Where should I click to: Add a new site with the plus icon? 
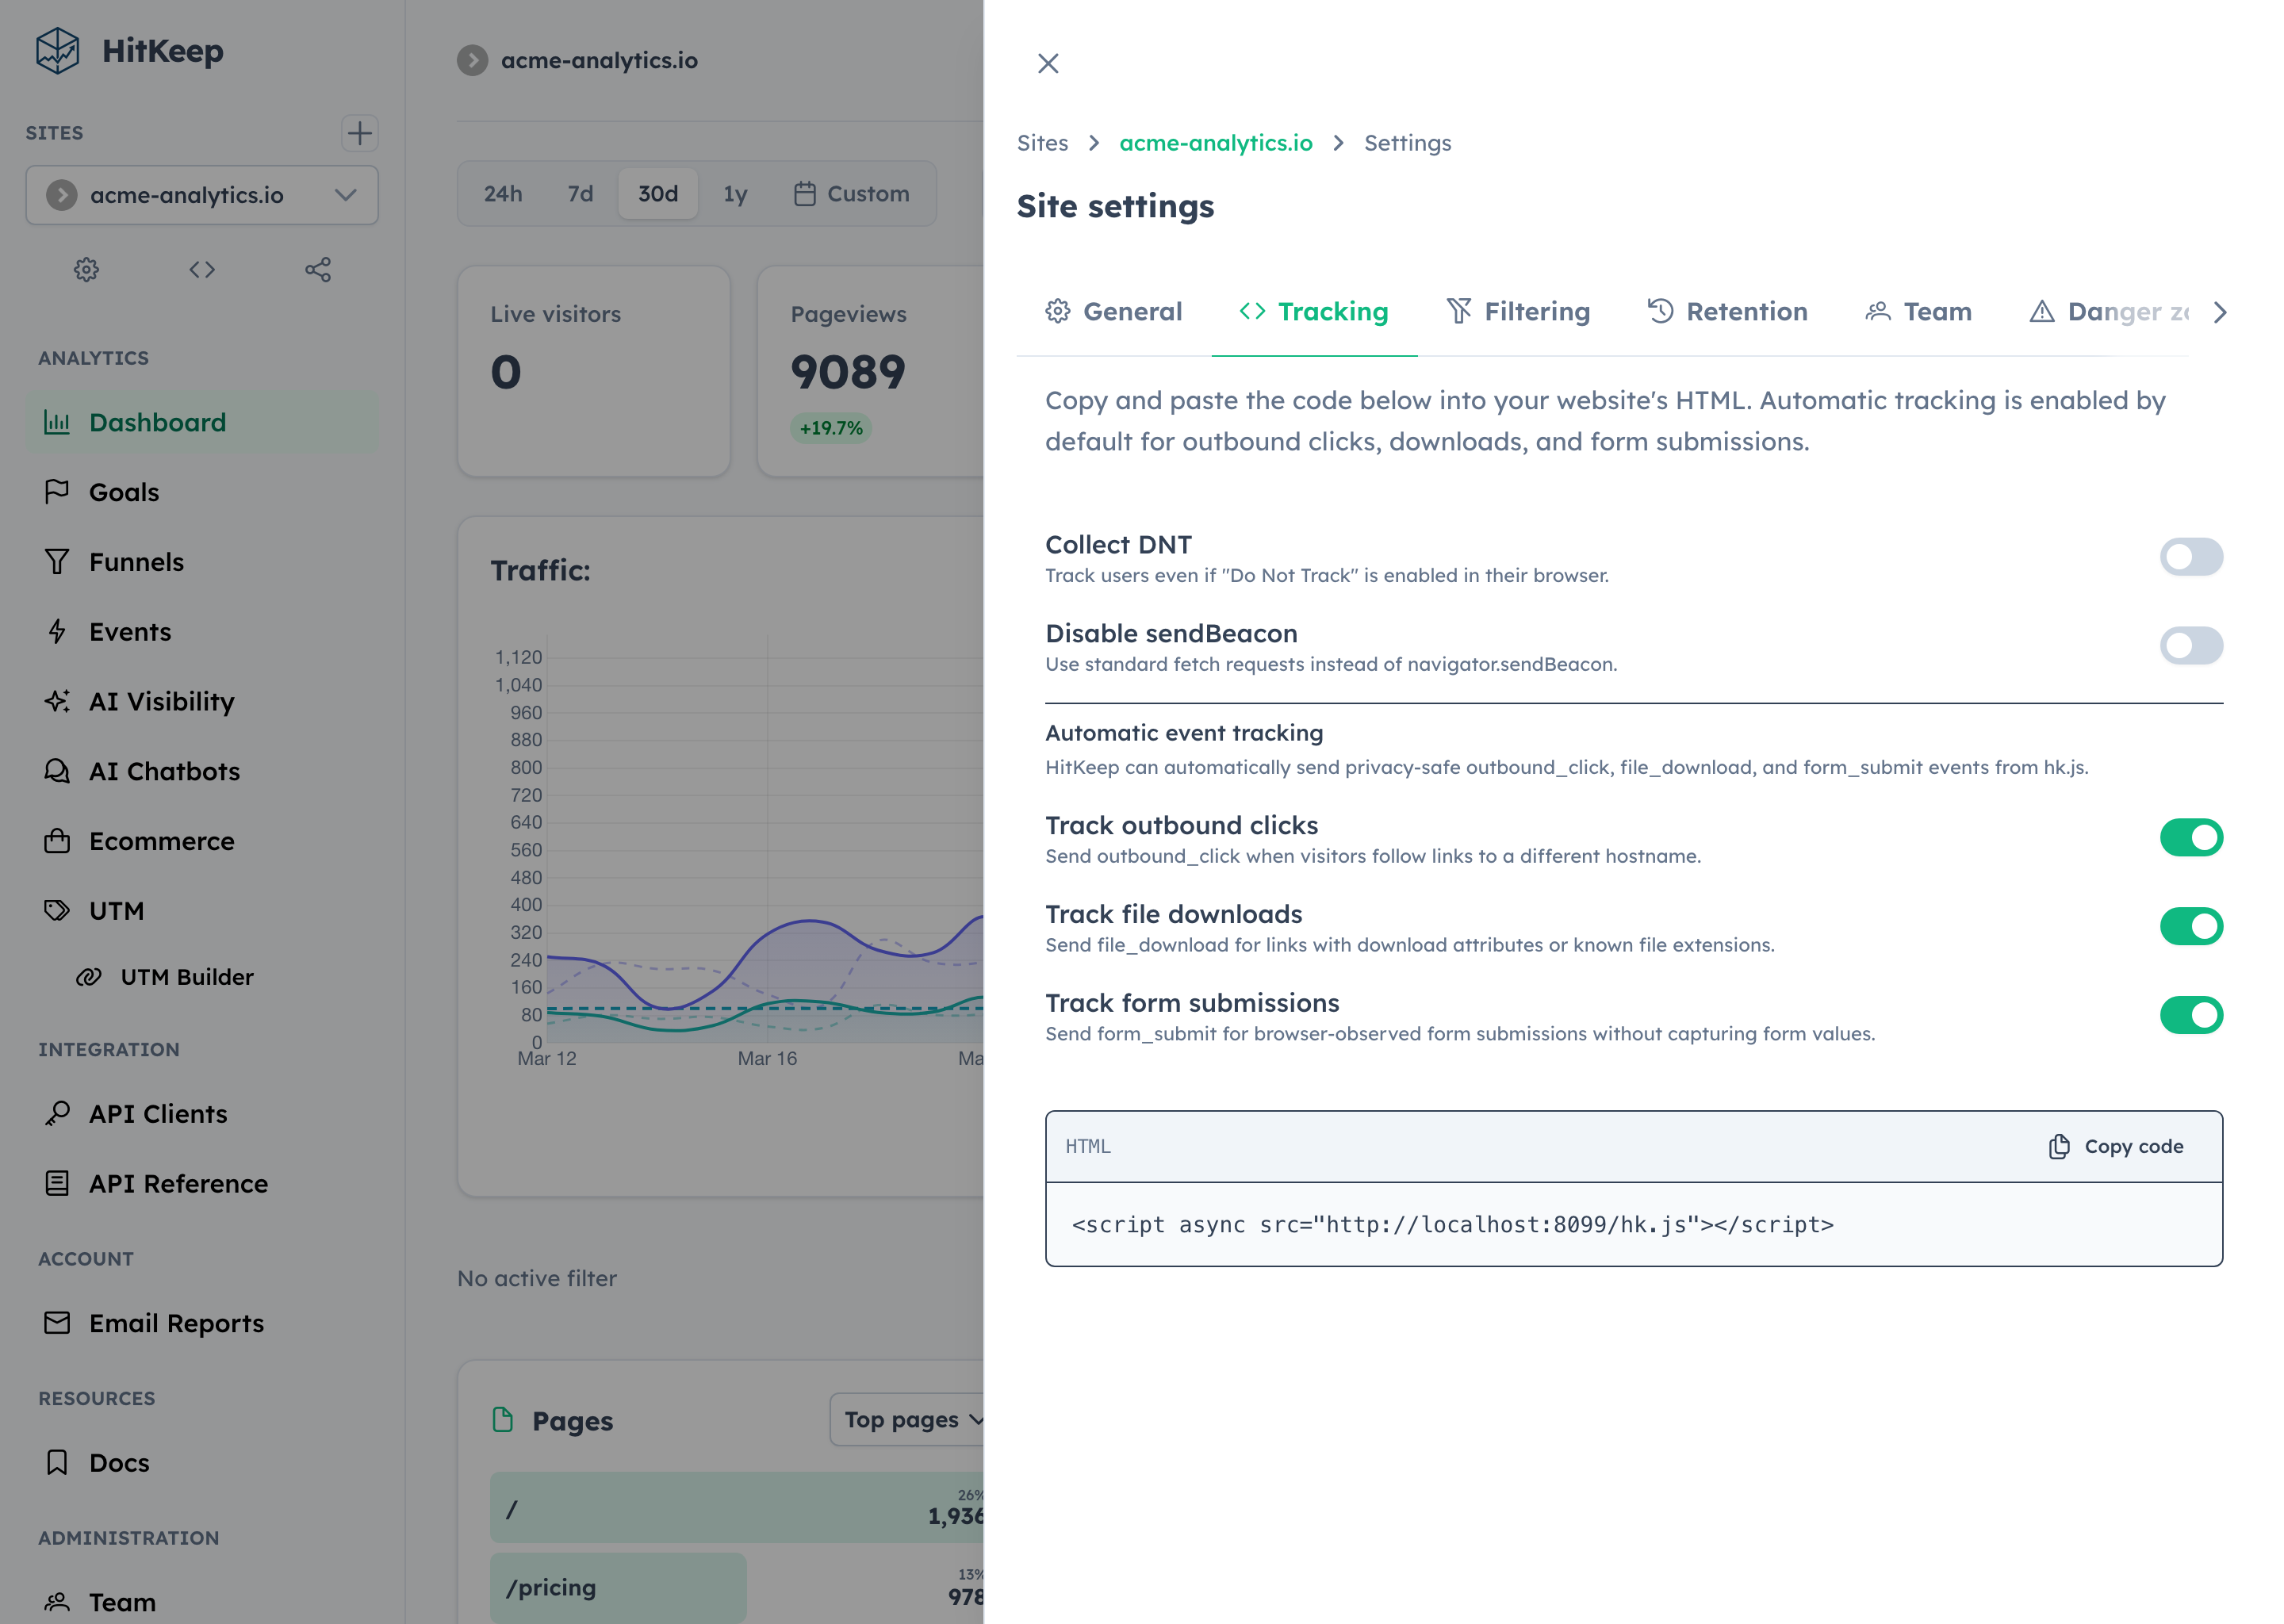click(360, 133)
